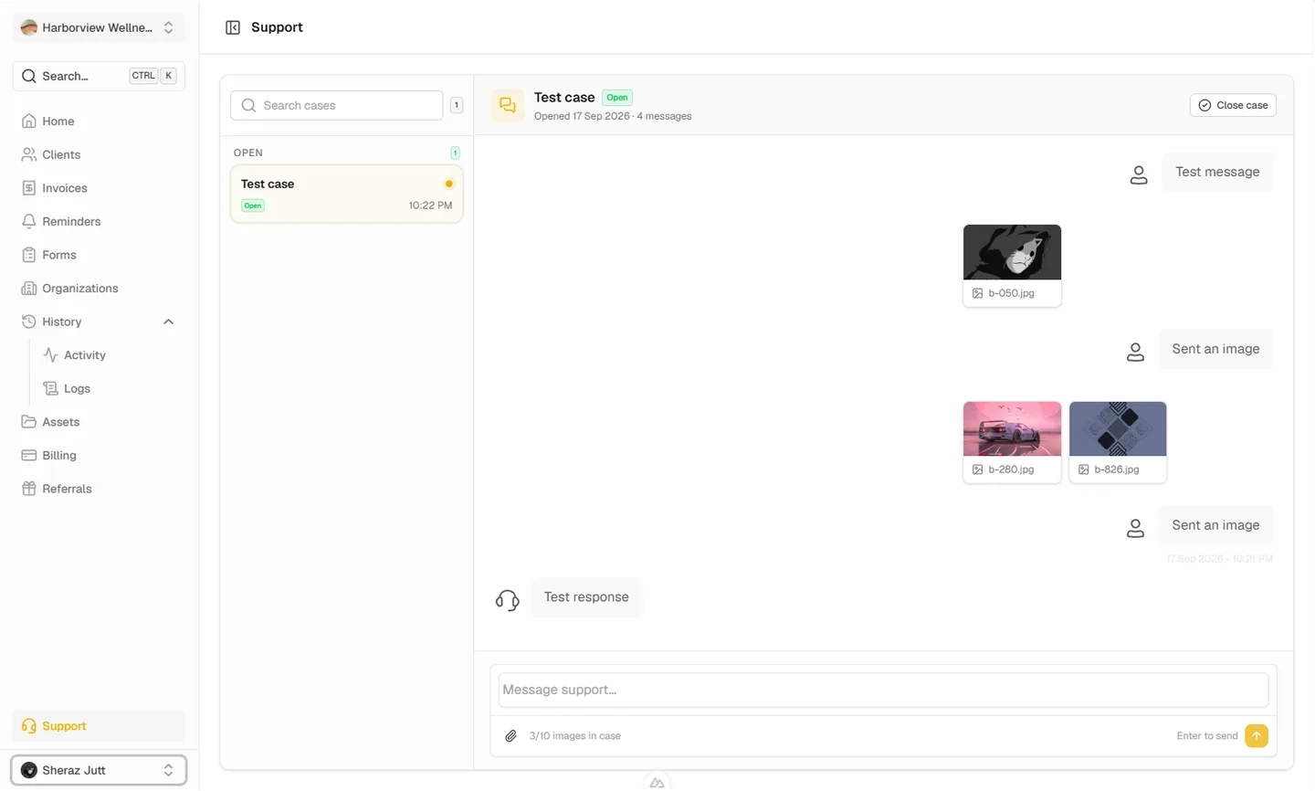Click the Opened 17 Sep 2026 subtitle
Viewport: 1315px width, 791px height.
pyautogui.click(x=613, y=116)
